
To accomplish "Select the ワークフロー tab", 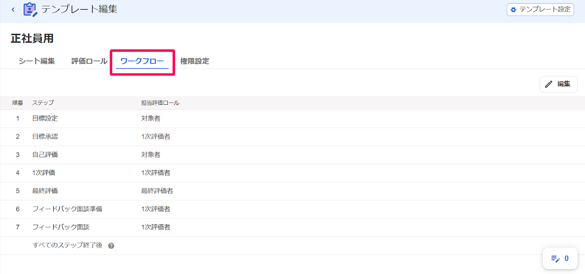I will pos(142,61).
